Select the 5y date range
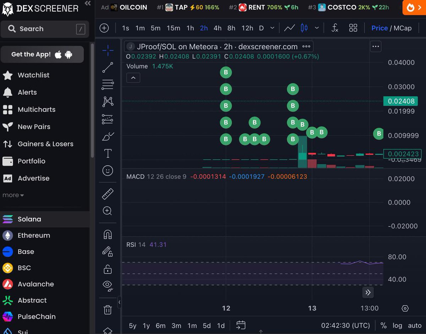The image size is (426, 334). [x=132, y=325]
